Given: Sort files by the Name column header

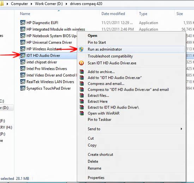Looking at the screenshot, I should point(25,14).
